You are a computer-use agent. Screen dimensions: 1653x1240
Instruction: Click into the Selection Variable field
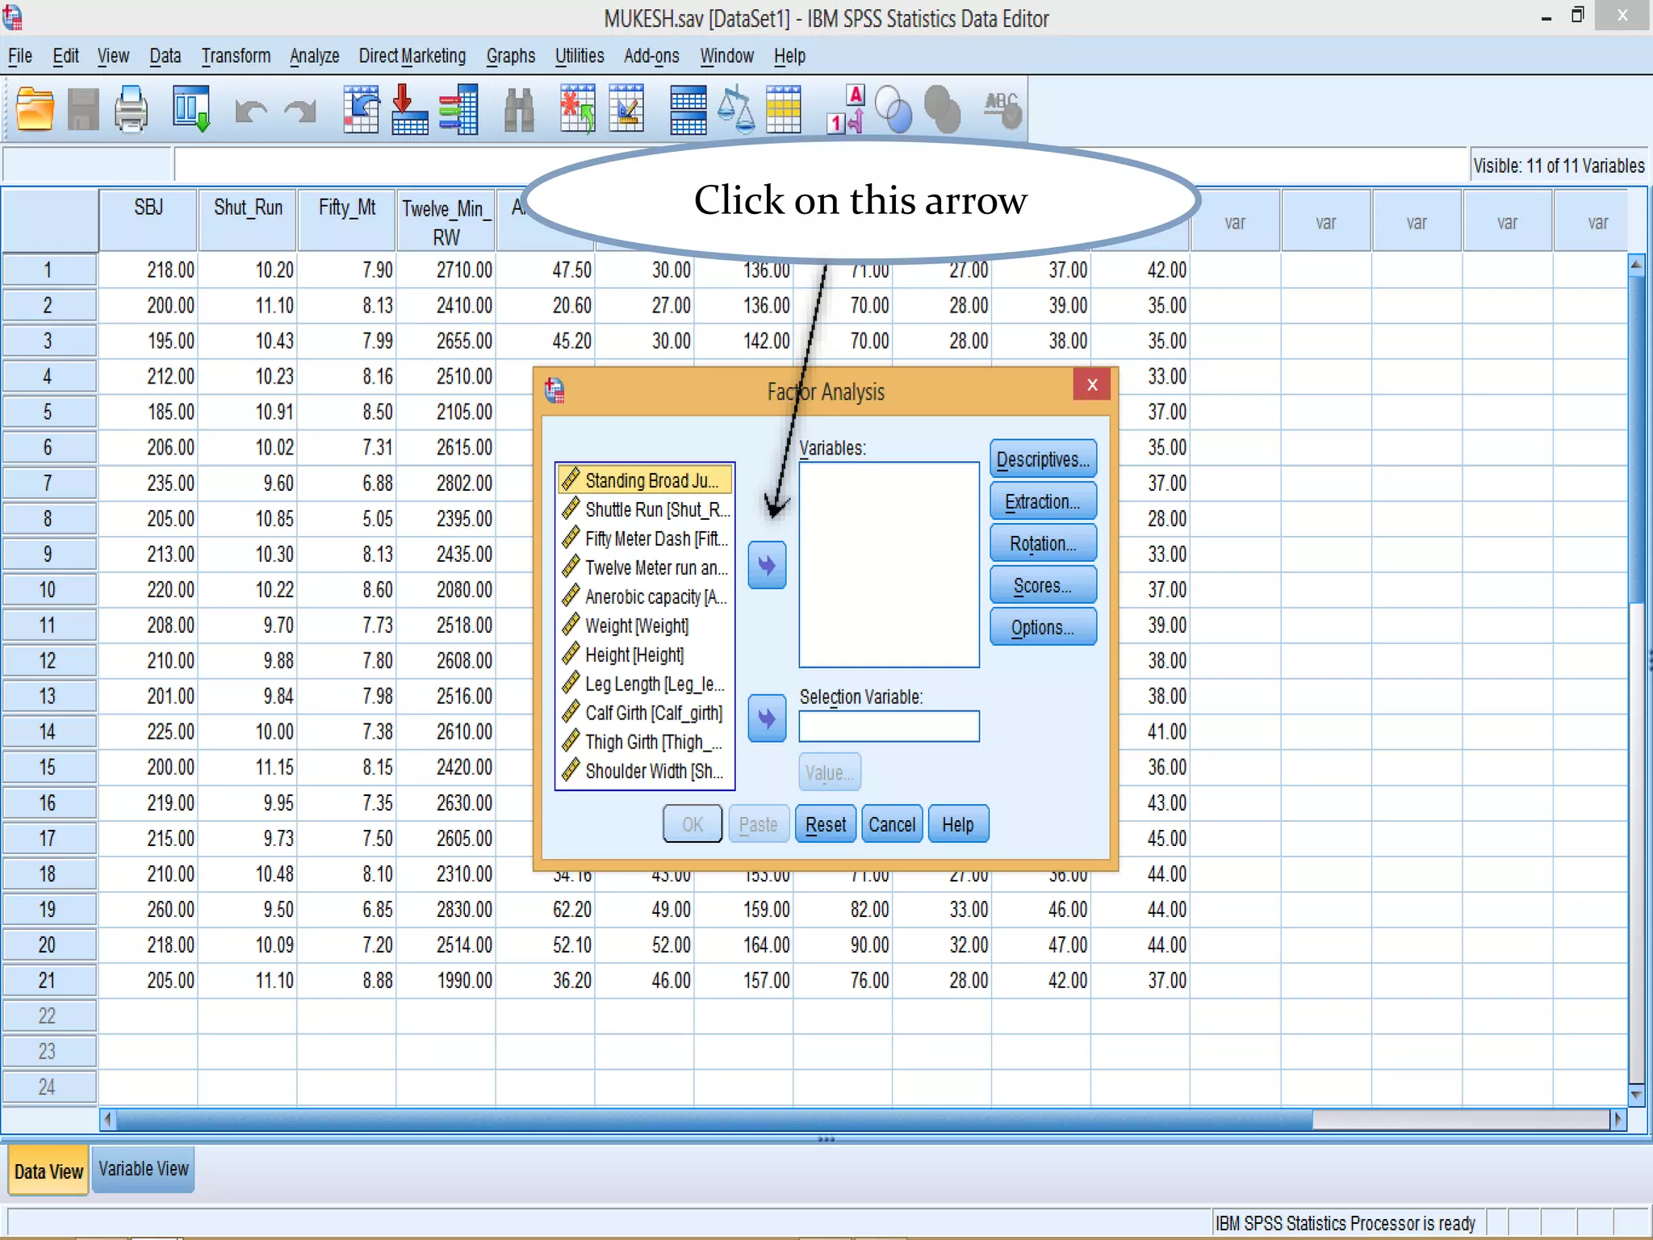click(x=889, y=726)
